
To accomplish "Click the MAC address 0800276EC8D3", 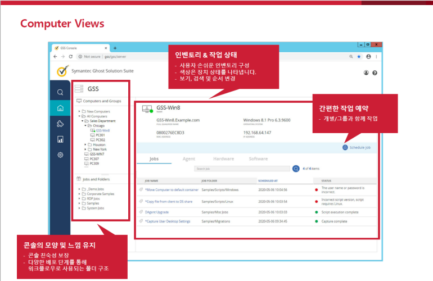I will 170,133.
